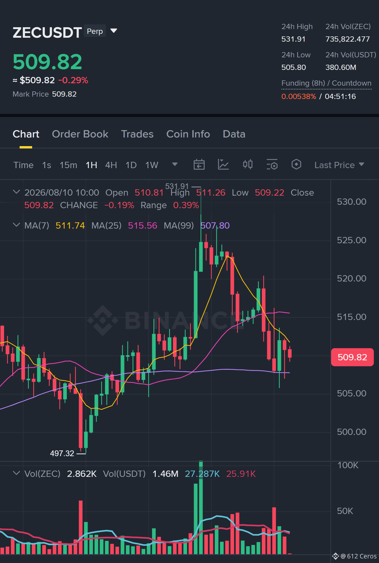Screen dimensions: 379x563
Task: Click the 509.82 current price tag on axis
Action: click(352, 357)
